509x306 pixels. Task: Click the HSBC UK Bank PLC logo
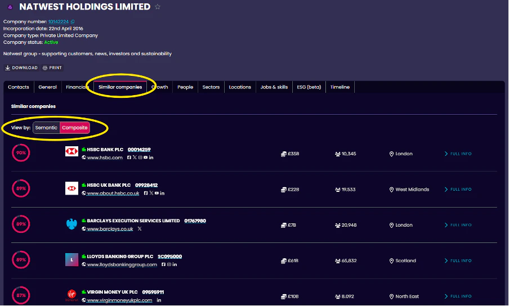click(72, 188)
